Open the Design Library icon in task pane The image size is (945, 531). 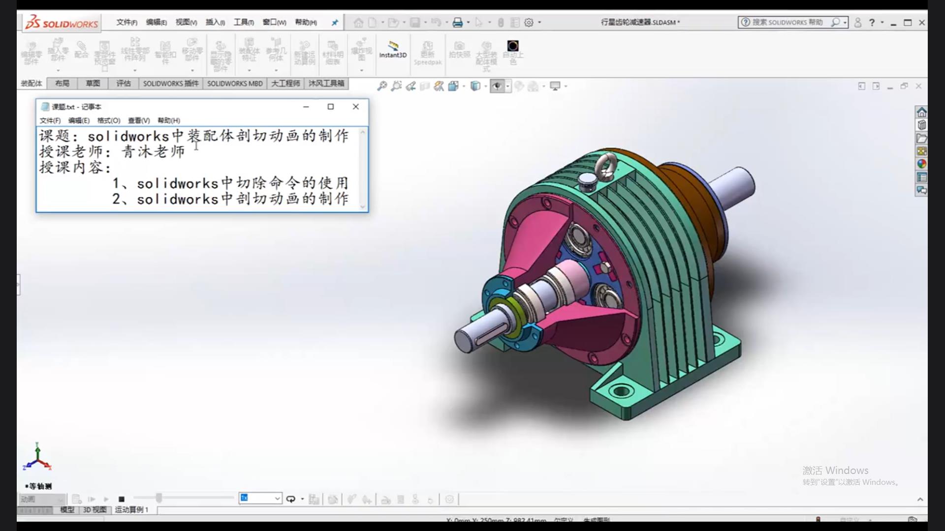coord(921,125)
